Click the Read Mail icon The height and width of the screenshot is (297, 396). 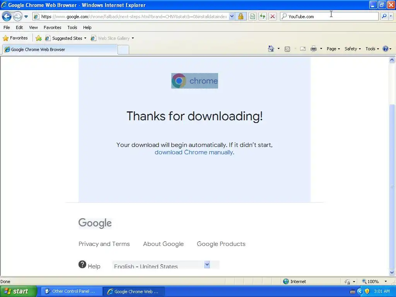[x=303, y=49]
